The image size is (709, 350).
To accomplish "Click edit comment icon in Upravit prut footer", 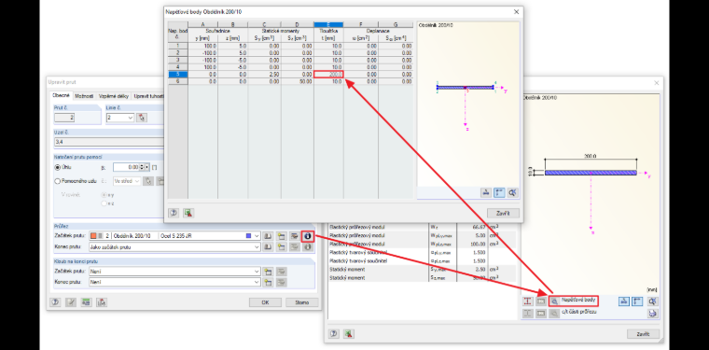I will pyautogui.click(x=71, y=302).
